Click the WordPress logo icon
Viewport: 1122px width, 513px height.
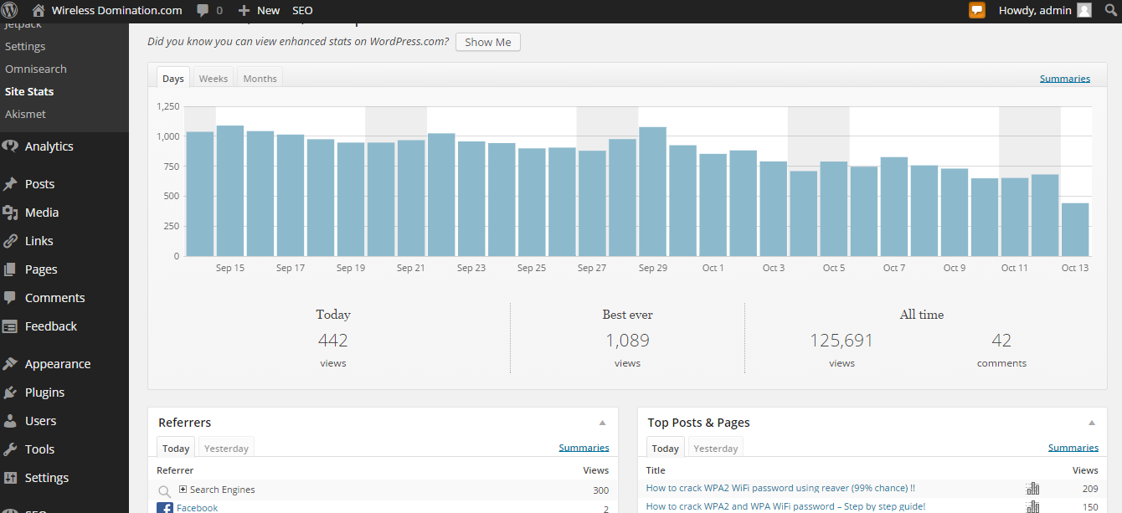(10, 10)
